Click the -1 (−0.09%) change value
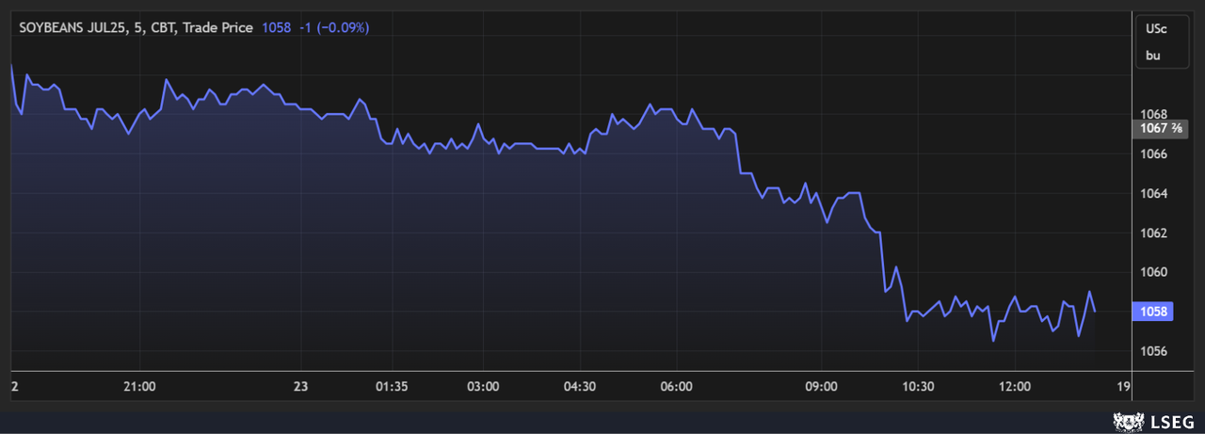 click(334, 28)
